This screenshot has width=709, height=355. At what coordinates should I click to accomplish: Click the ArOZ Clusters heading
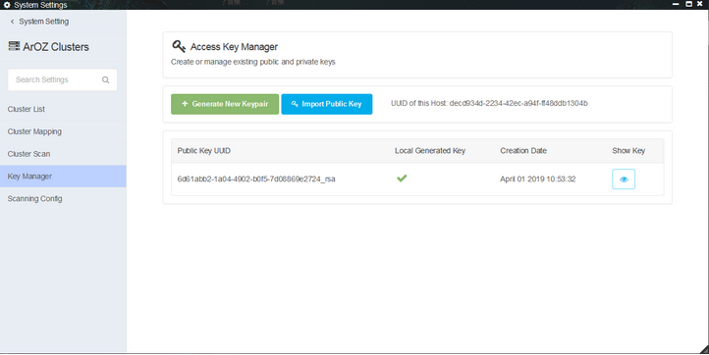(56, 47)
